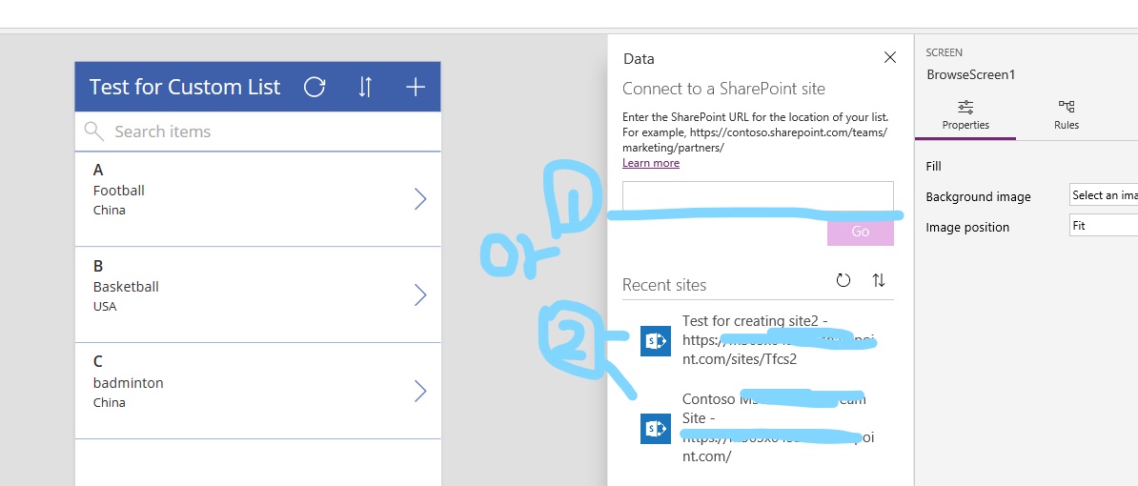Image resolution: width=1138 pixels, height=486 pixels.
Task: Click the Football text in item A
Action: click(119, 190)
